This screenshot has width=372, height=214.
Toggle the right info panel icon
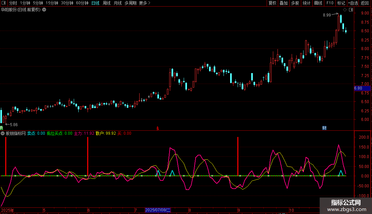351,10
